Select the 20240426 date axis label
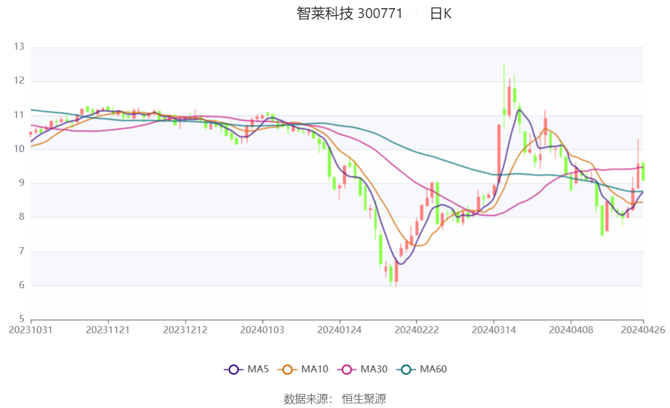This screenshot has width=670, height=408. [x=643, y=330]
